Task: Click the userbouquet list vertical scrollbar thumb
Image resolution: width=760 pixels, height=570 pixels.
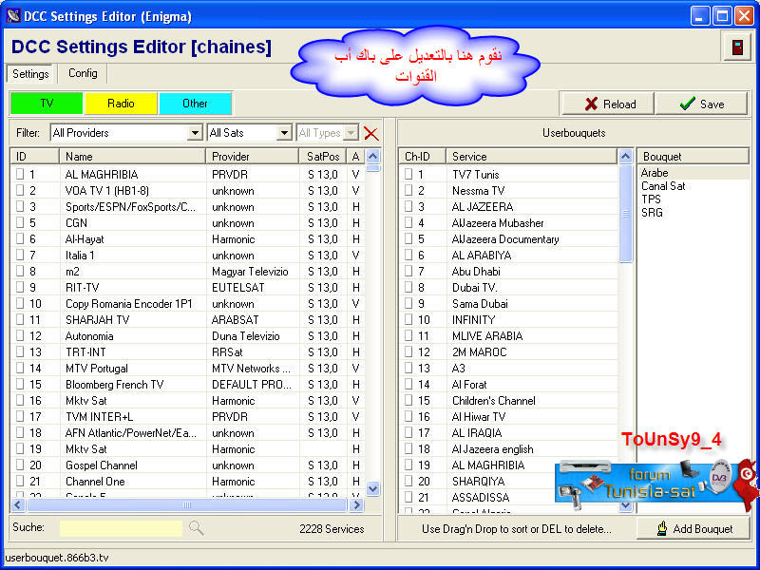Action: pos(625,213)
